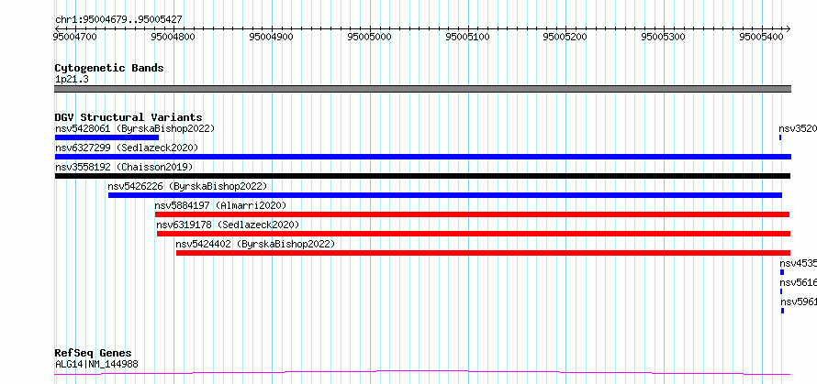Select the 1p21.3 band label
Viewport: 817px width, 384px height.
click(x=72, y=79)
